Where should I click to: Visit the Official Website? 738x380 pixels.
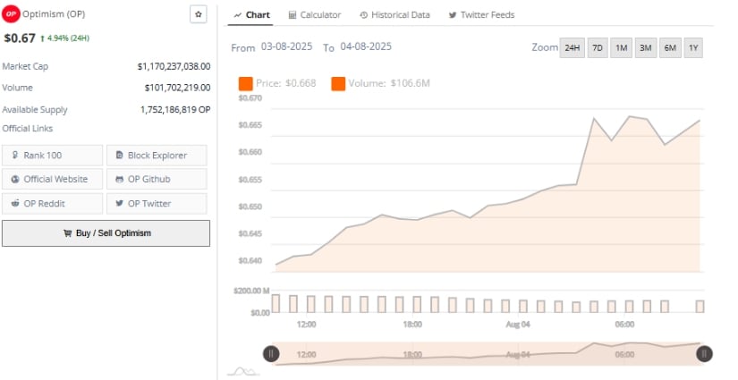52,179
